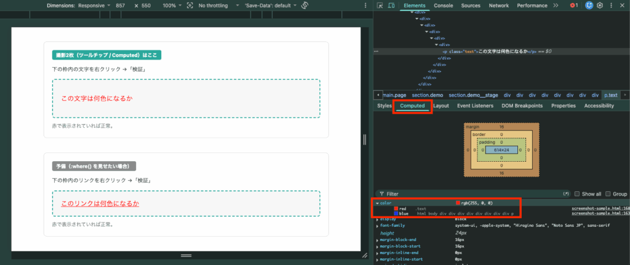Click the red link このリンクは何色になるか
Image resolution: width=630 pixels, height=265 pixels.
pyautogui.click(x=100, y=204)
